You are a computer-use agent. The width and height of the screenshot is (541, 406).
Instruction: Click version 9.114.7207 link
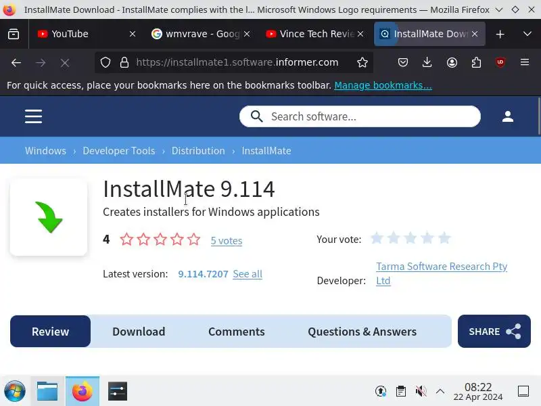tap(204, 274)
